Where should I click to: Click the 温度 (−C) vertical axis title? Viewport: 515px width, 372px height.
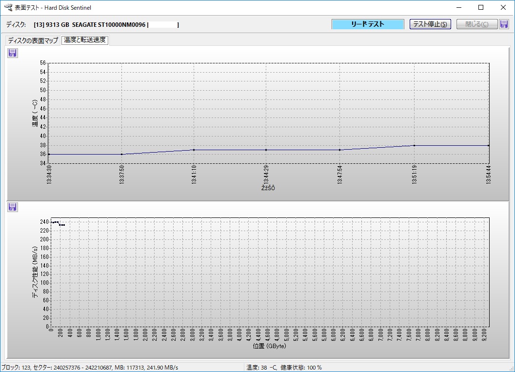(35, 113)
